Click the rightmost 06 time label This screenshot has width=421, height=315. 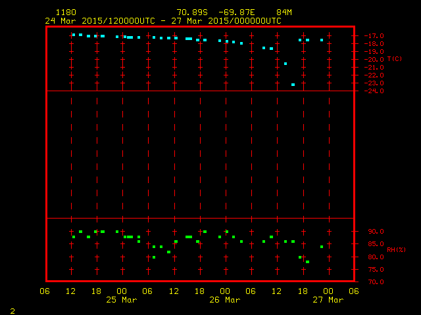(353, 291)
